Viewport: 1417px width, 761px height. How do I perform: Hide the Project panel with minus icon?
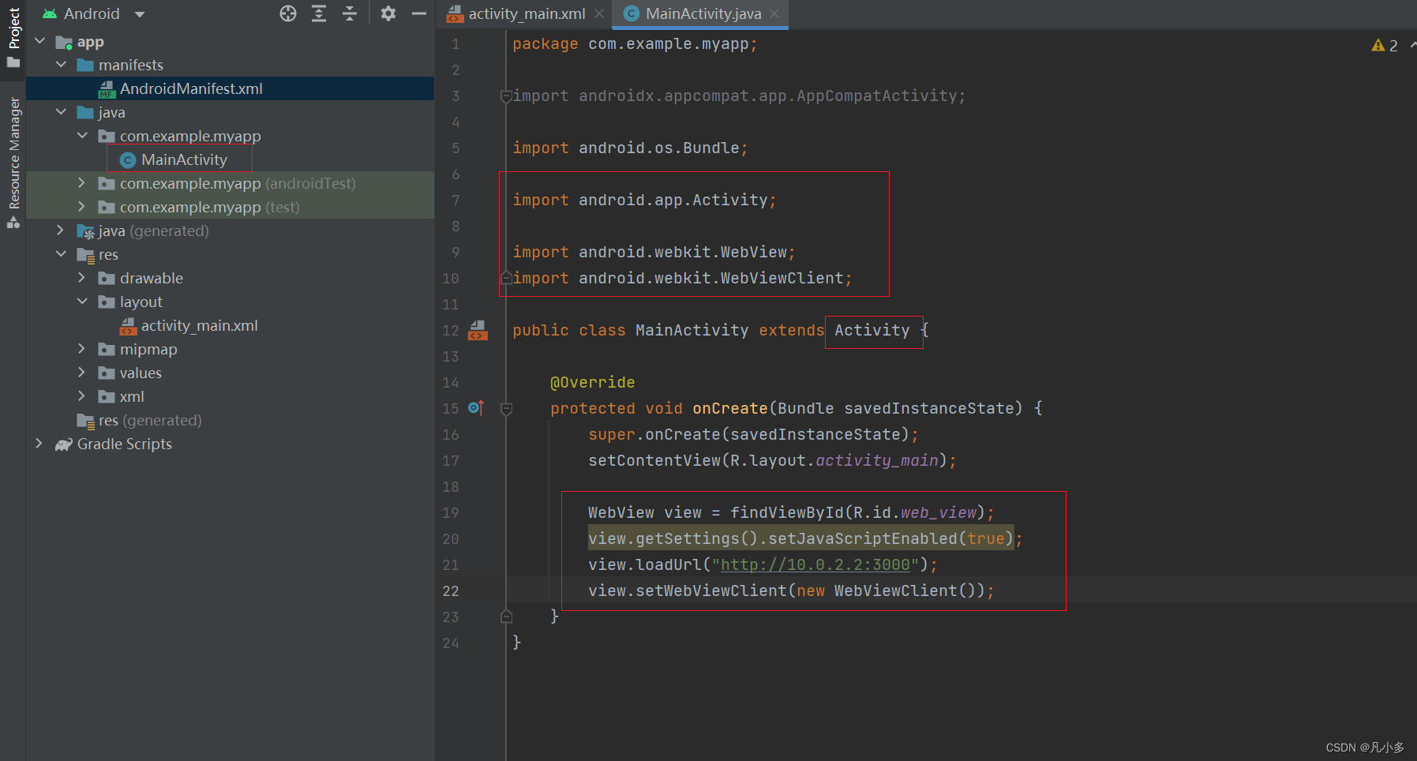click(419, 13)
